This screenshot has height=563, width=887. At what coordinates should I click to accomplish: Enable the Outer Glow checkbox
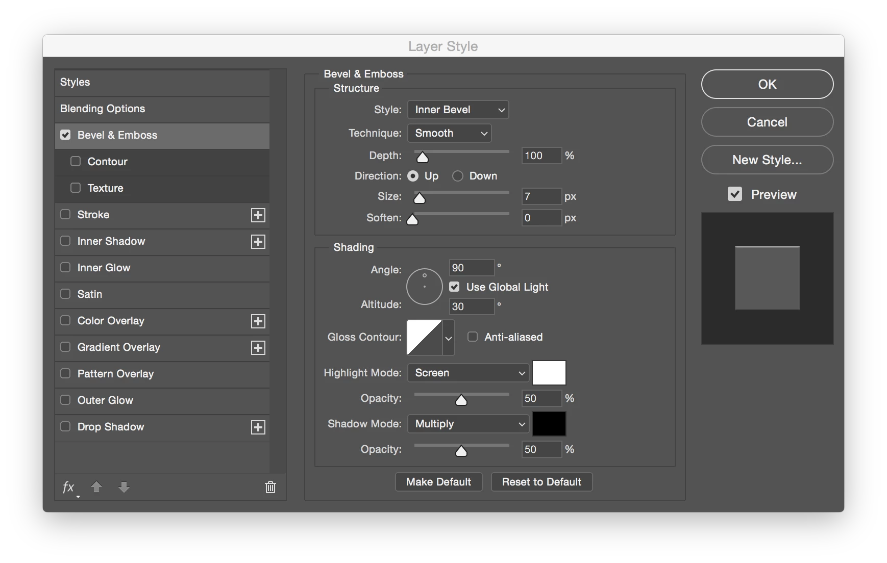click(65, 400)
